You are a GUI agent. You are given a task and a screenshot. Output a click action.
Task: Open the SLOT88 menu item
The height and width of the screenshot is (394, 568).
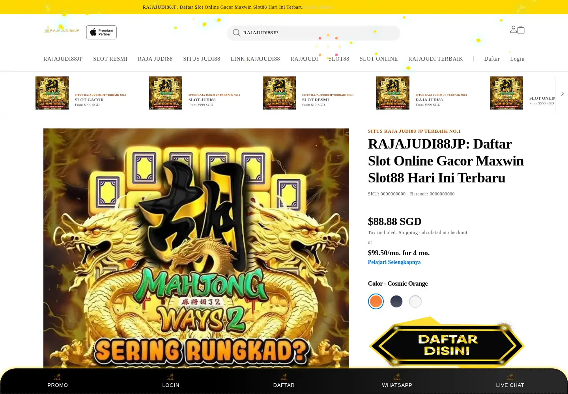(x=339, y=59)
